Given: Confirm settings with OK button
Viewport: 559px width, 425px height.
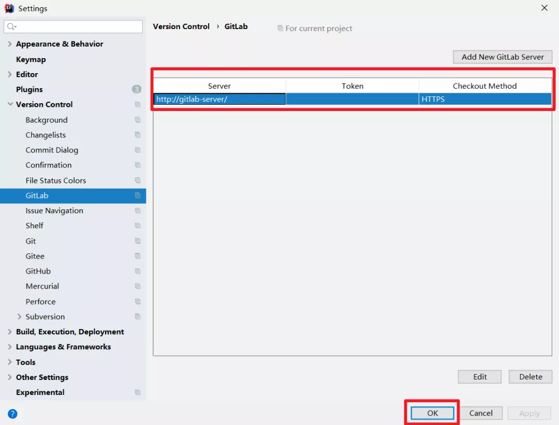Looking at the screenshot, I should [432, 413].
